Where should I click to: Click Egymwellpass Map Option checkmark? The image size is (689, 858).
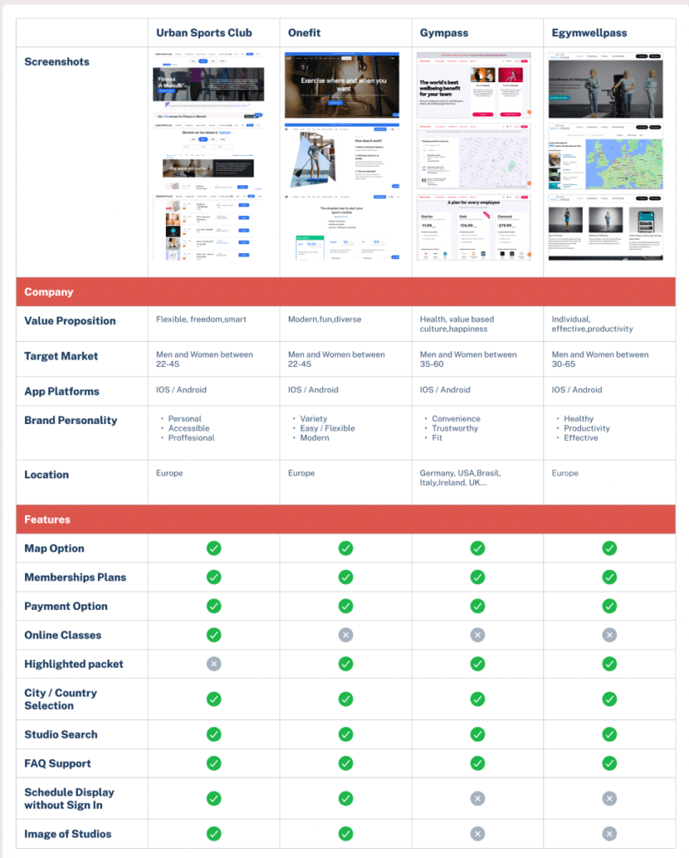point(609,548)
